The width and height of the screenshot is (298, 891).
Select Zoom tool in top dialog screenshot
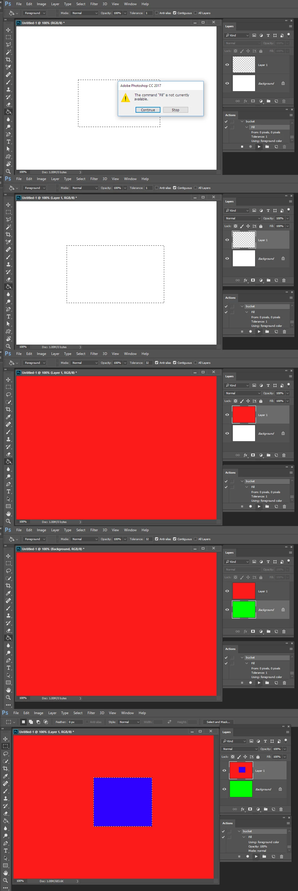coord(8,171)
